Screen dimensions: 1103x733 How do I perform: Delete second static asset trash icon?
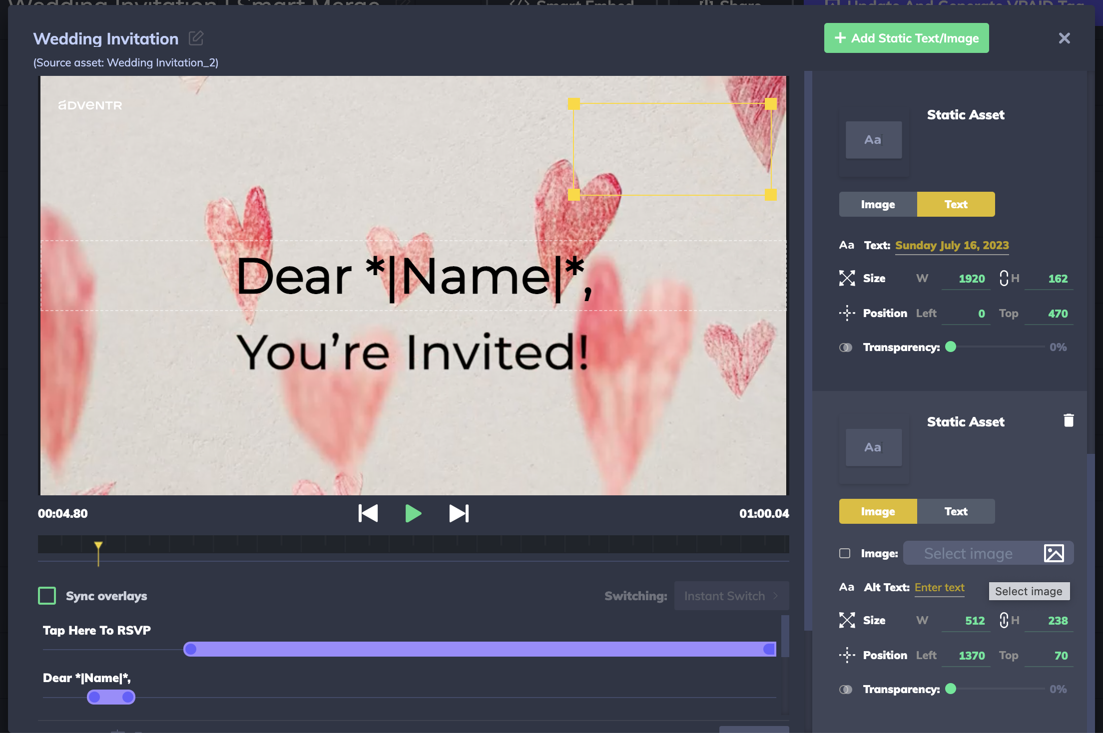1069,420
